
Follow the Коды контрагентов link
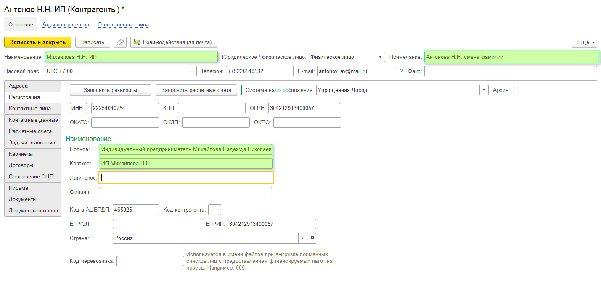tap(65, 25)
